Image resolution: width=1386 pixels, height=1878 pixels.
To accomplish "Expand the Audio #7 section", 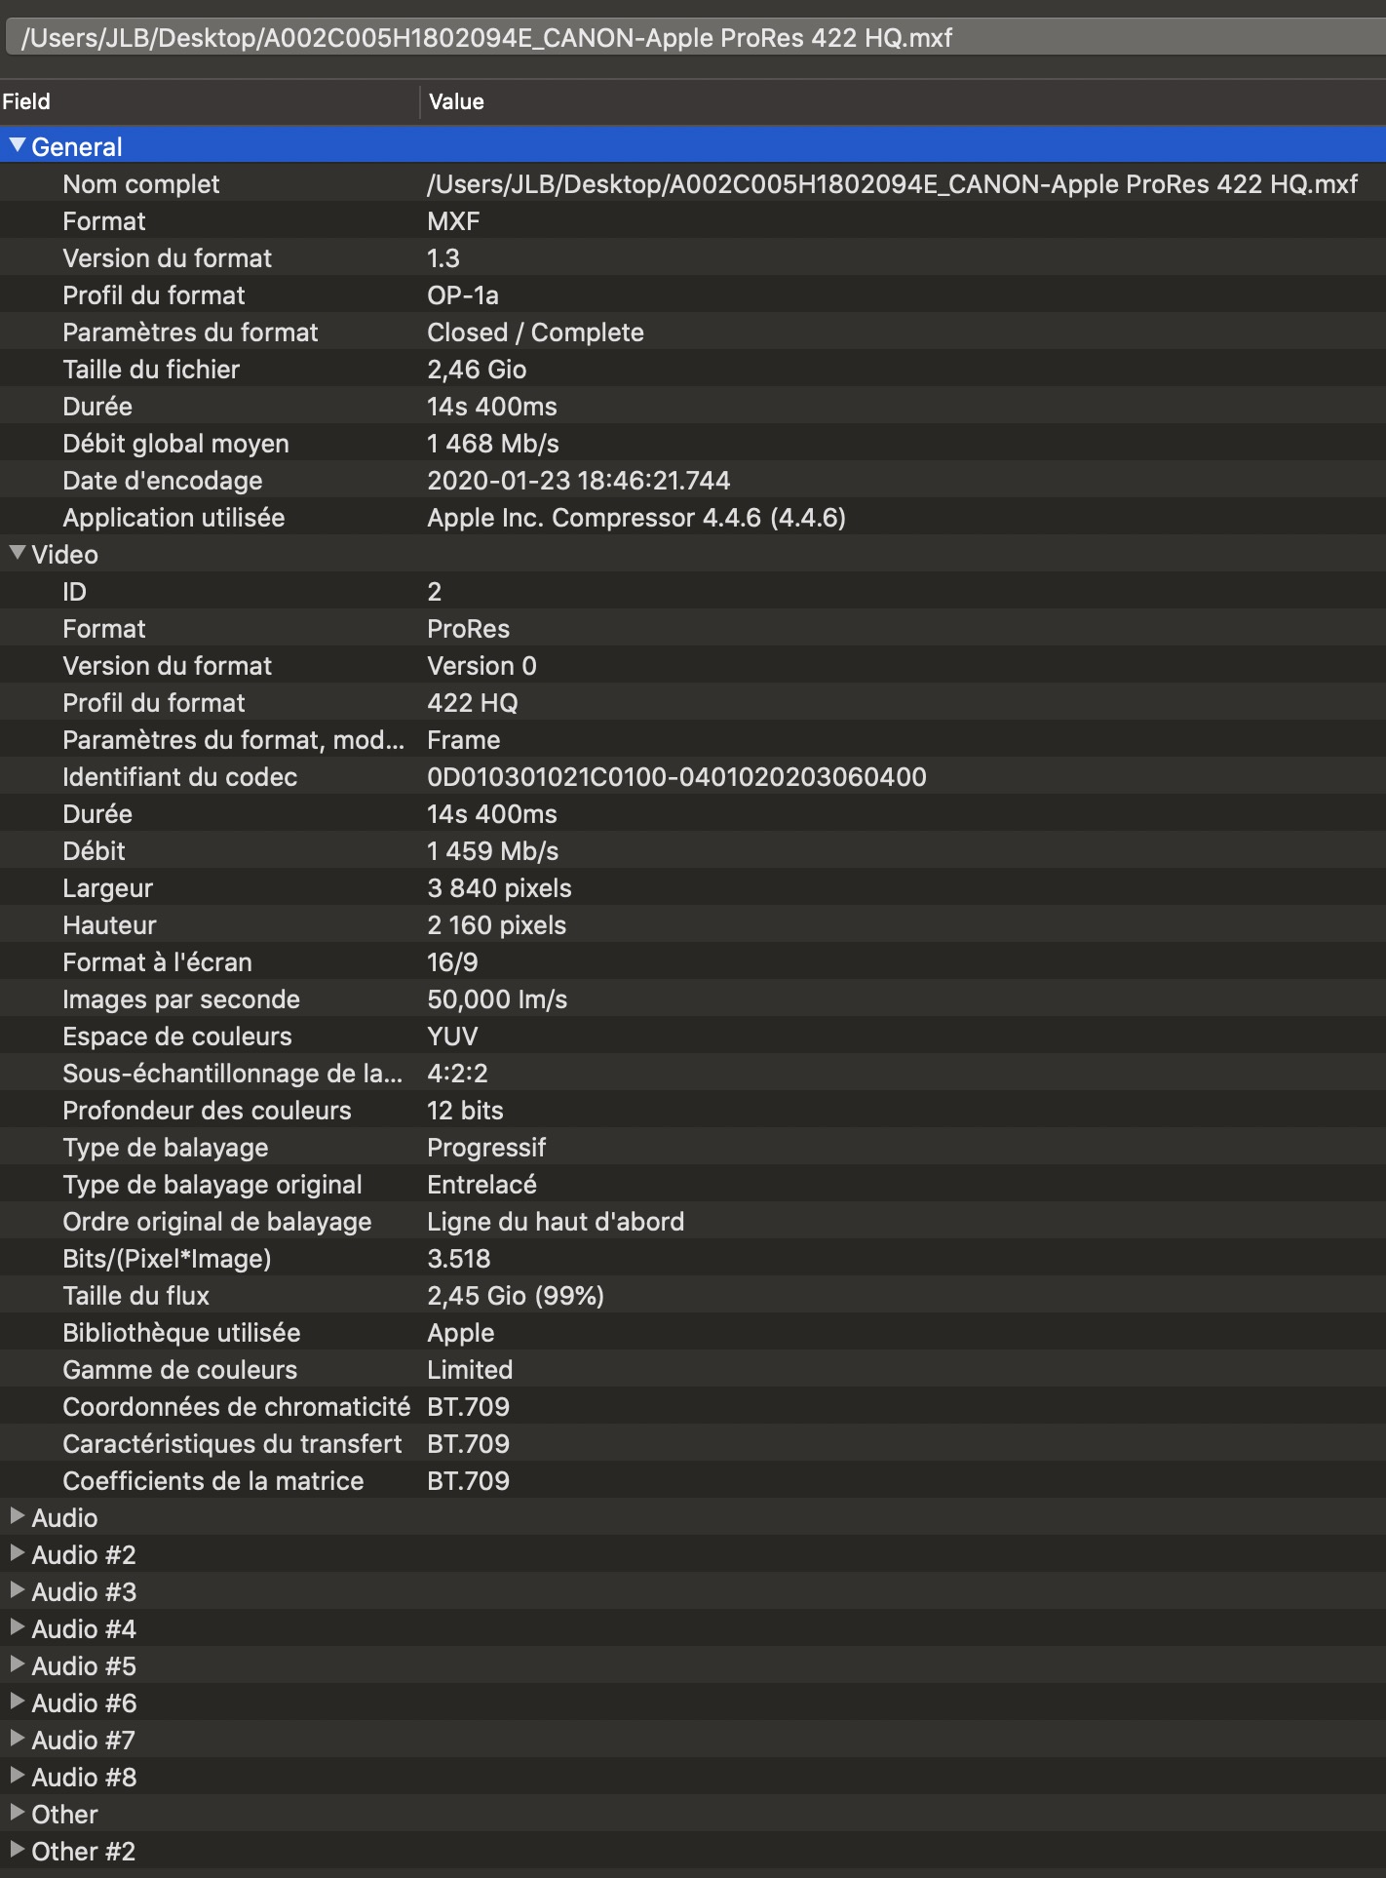I will click(x=17, y=1739).
